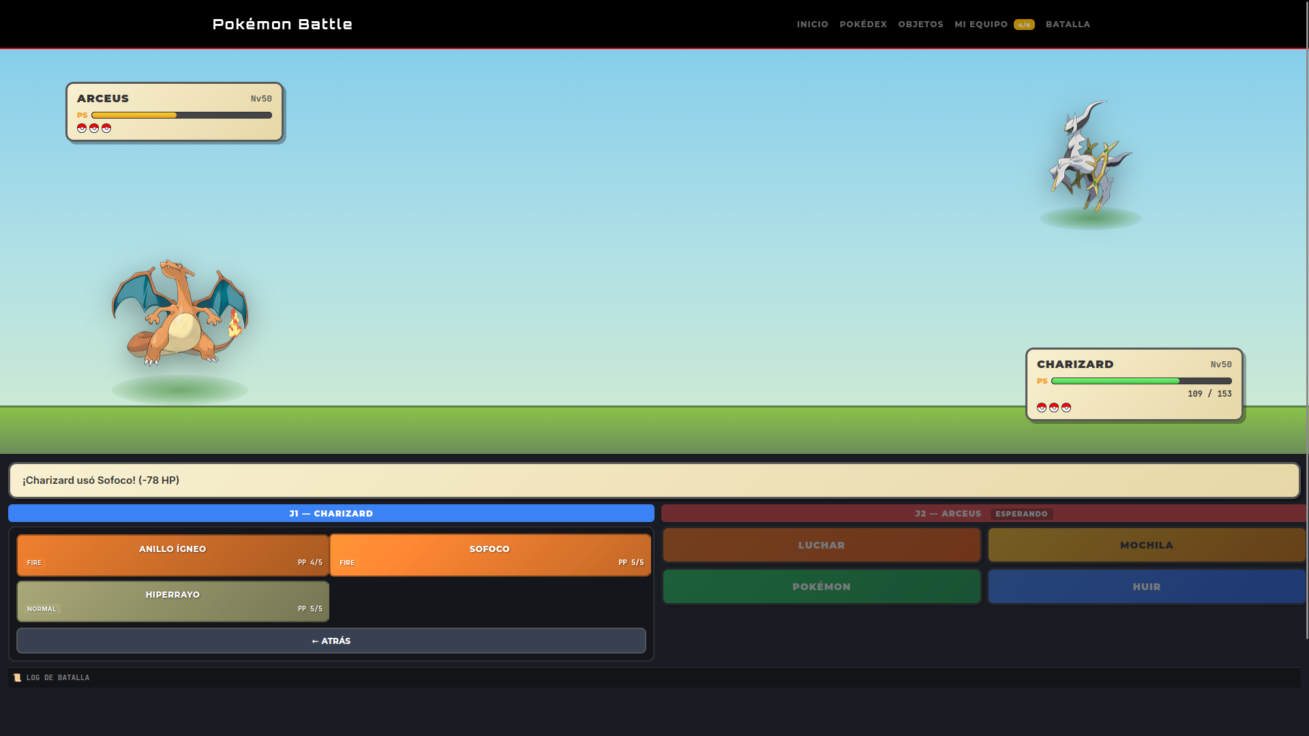Click Charizard's third pokéball team indicator
The width and height of the screenshot is (1309, 736).
click(x=1066, y=408)
